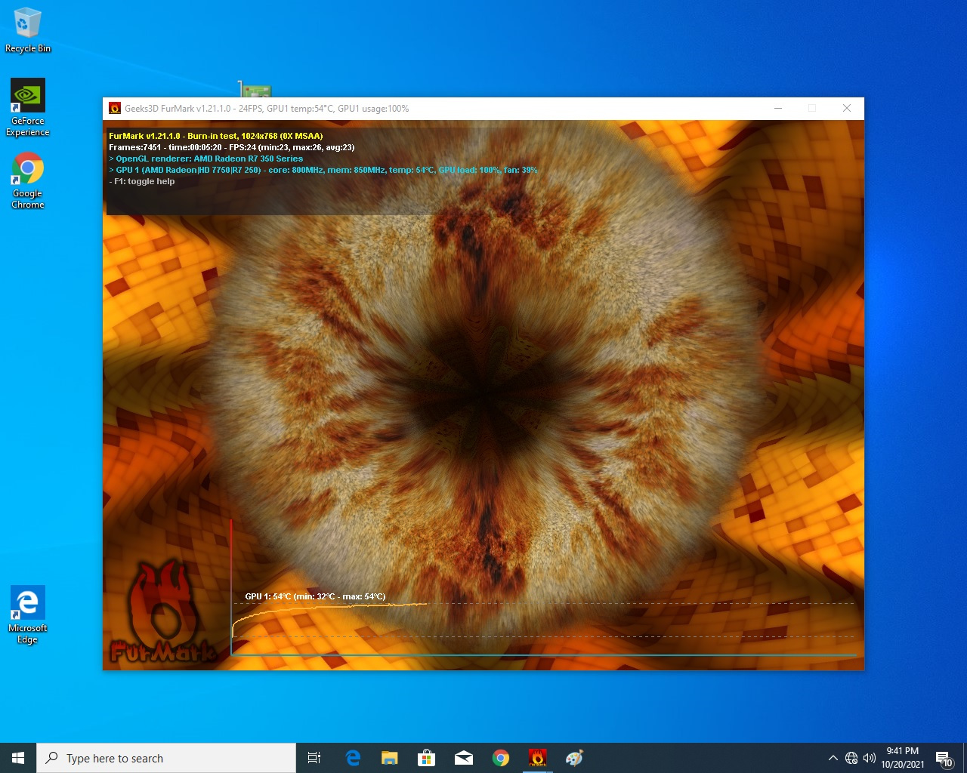Image resolution: width=967 pixels, height=773 pixels.
Task: Select the Recycle Bin desktop icon
Action: pos(28,31)
